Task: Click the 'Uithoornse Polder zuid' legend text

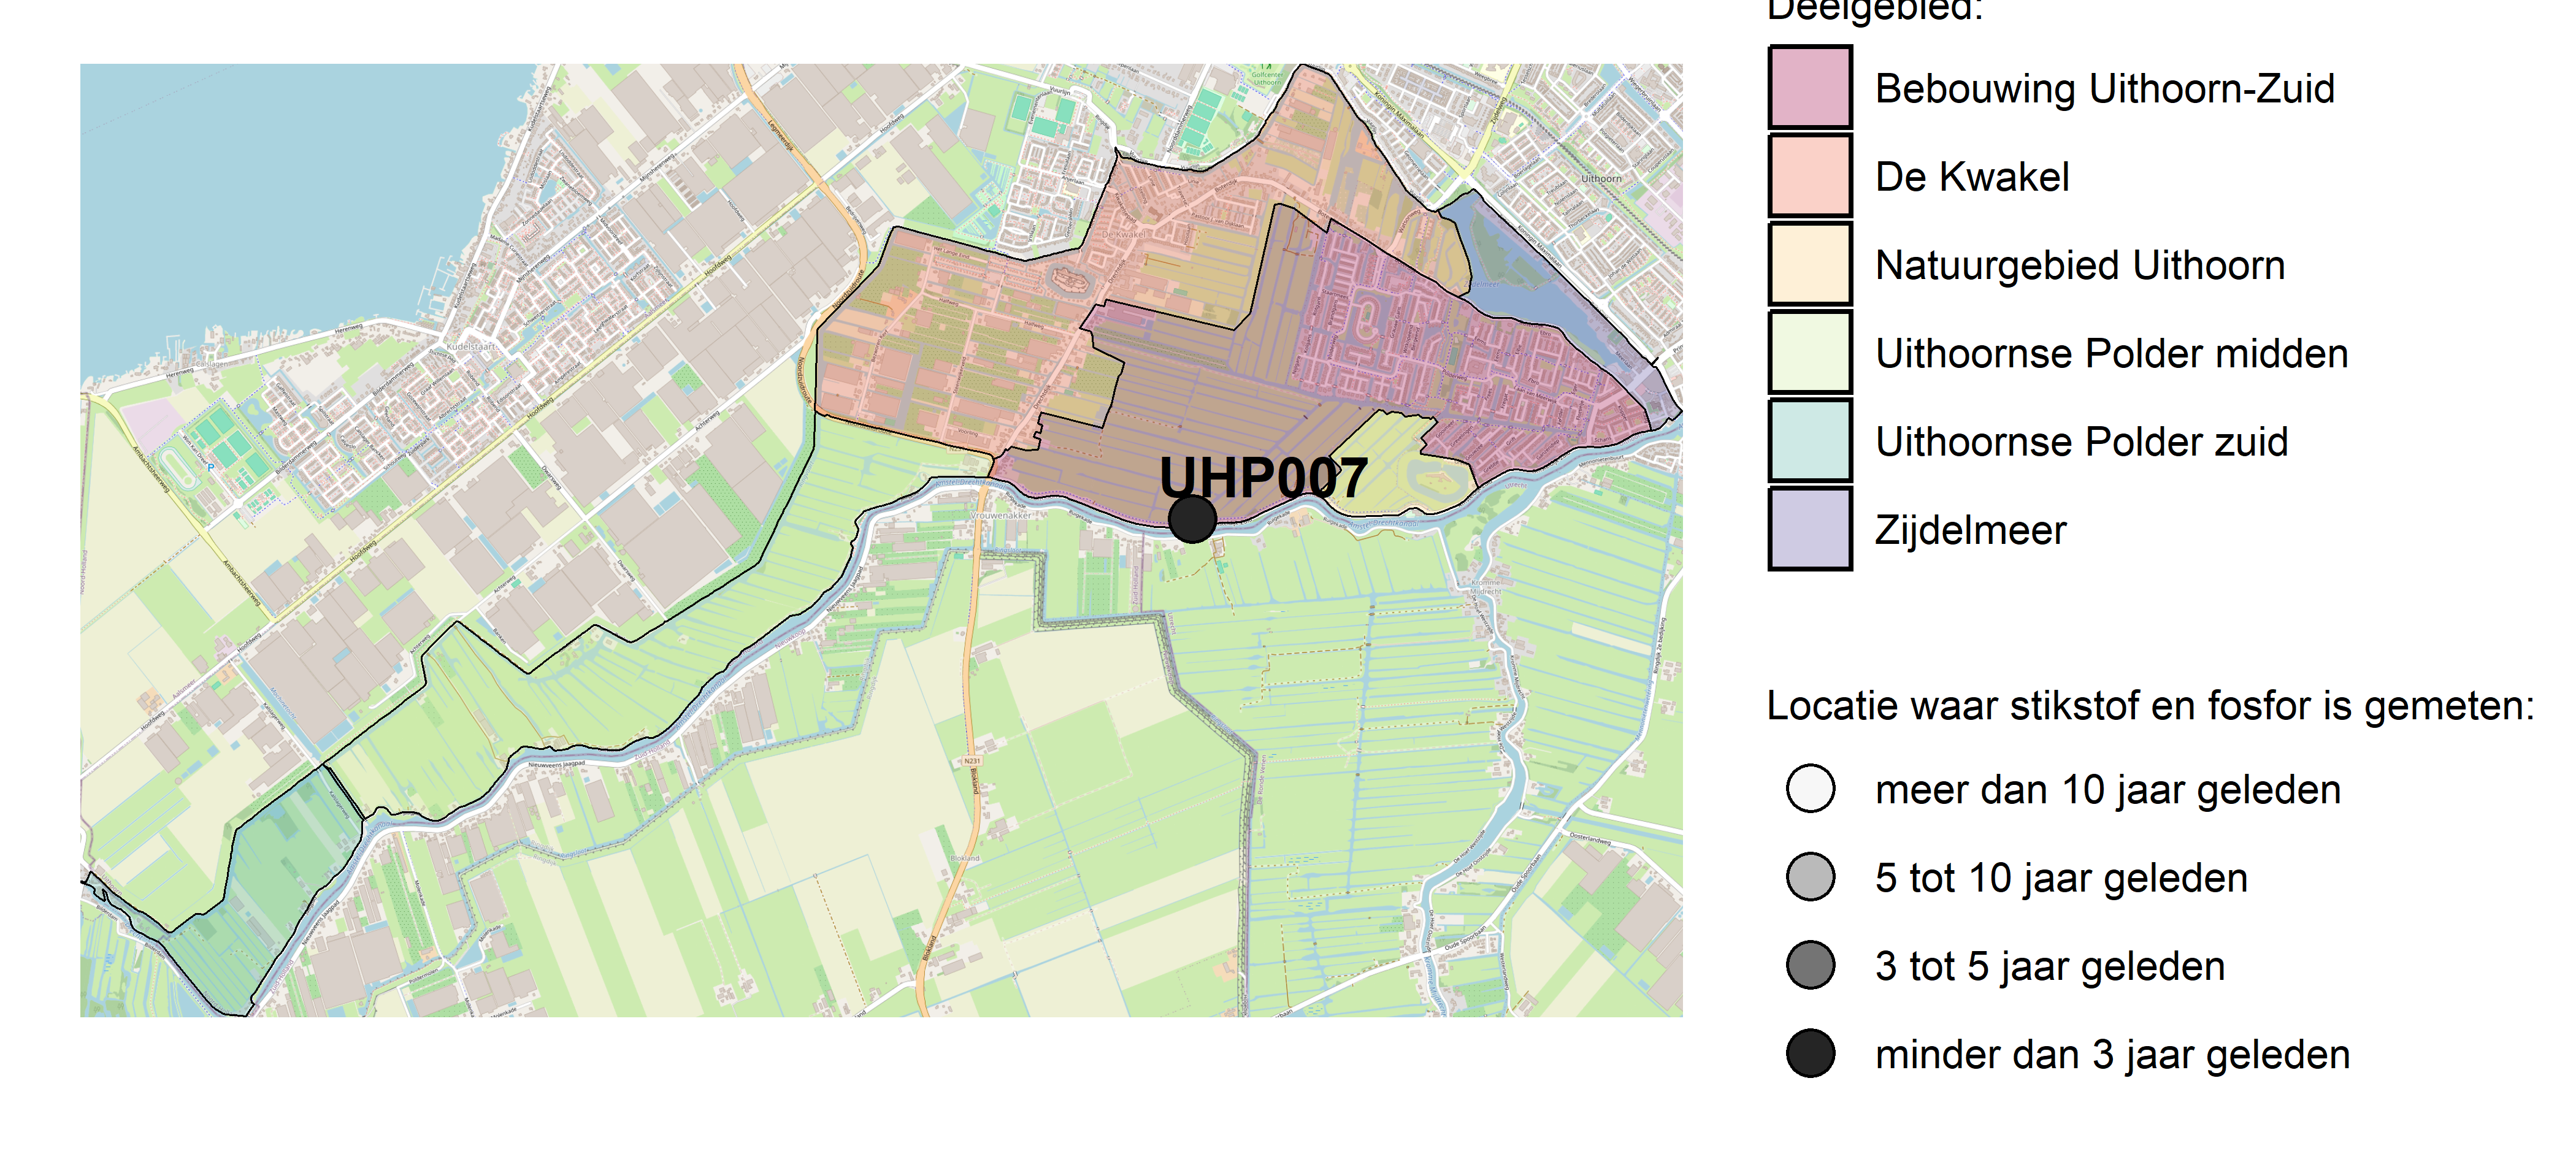Action: pos(2081,442)
